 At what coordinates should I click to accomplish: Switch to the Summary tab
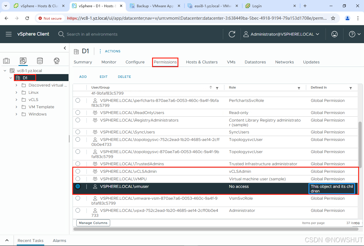tap(83, 62)
